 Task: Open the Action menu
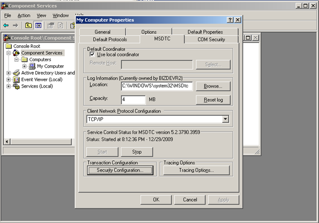(x=24, y=15)
